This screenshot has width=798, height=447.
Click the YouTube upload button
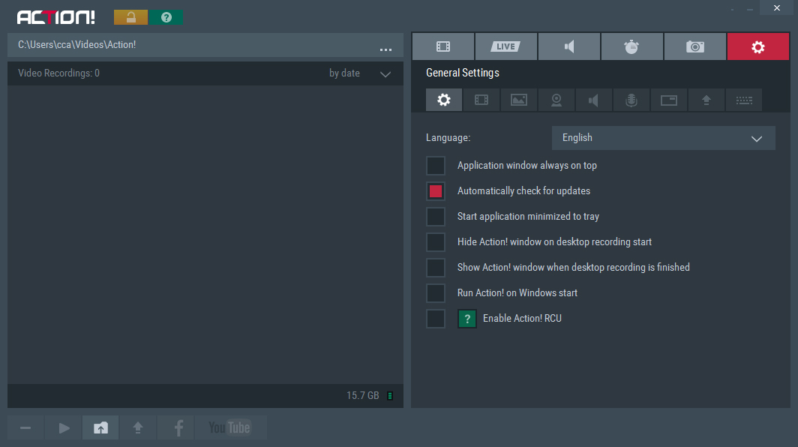pos(229,427)
